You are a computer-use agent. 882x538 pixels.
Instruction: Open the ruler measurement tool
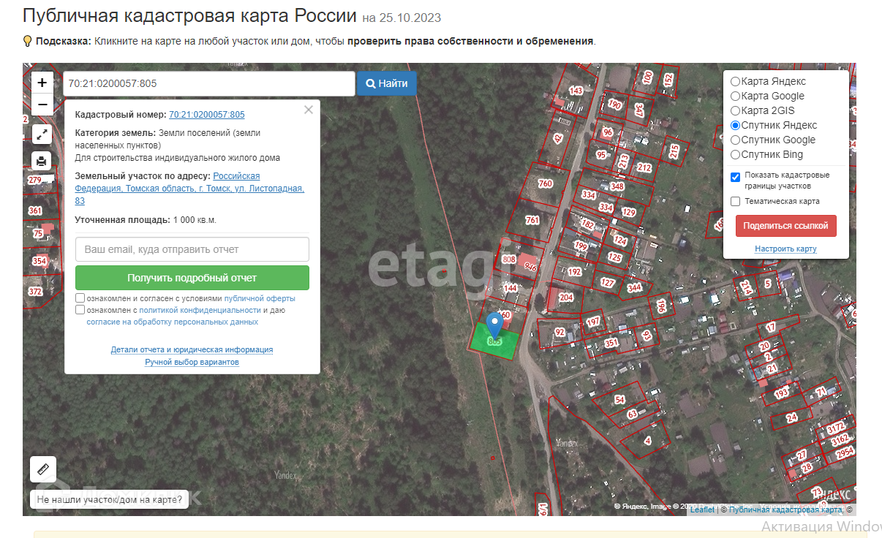[x=43, y=469]
